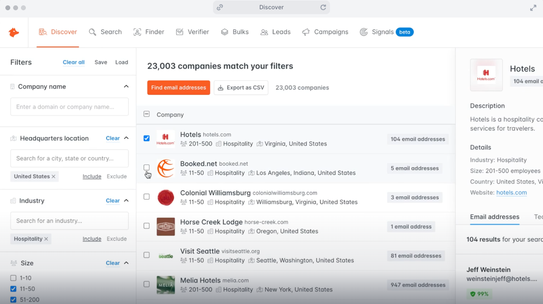Switch to the Email addresses tab
This screenshot has width=543, height=304.
coord(494,217)
